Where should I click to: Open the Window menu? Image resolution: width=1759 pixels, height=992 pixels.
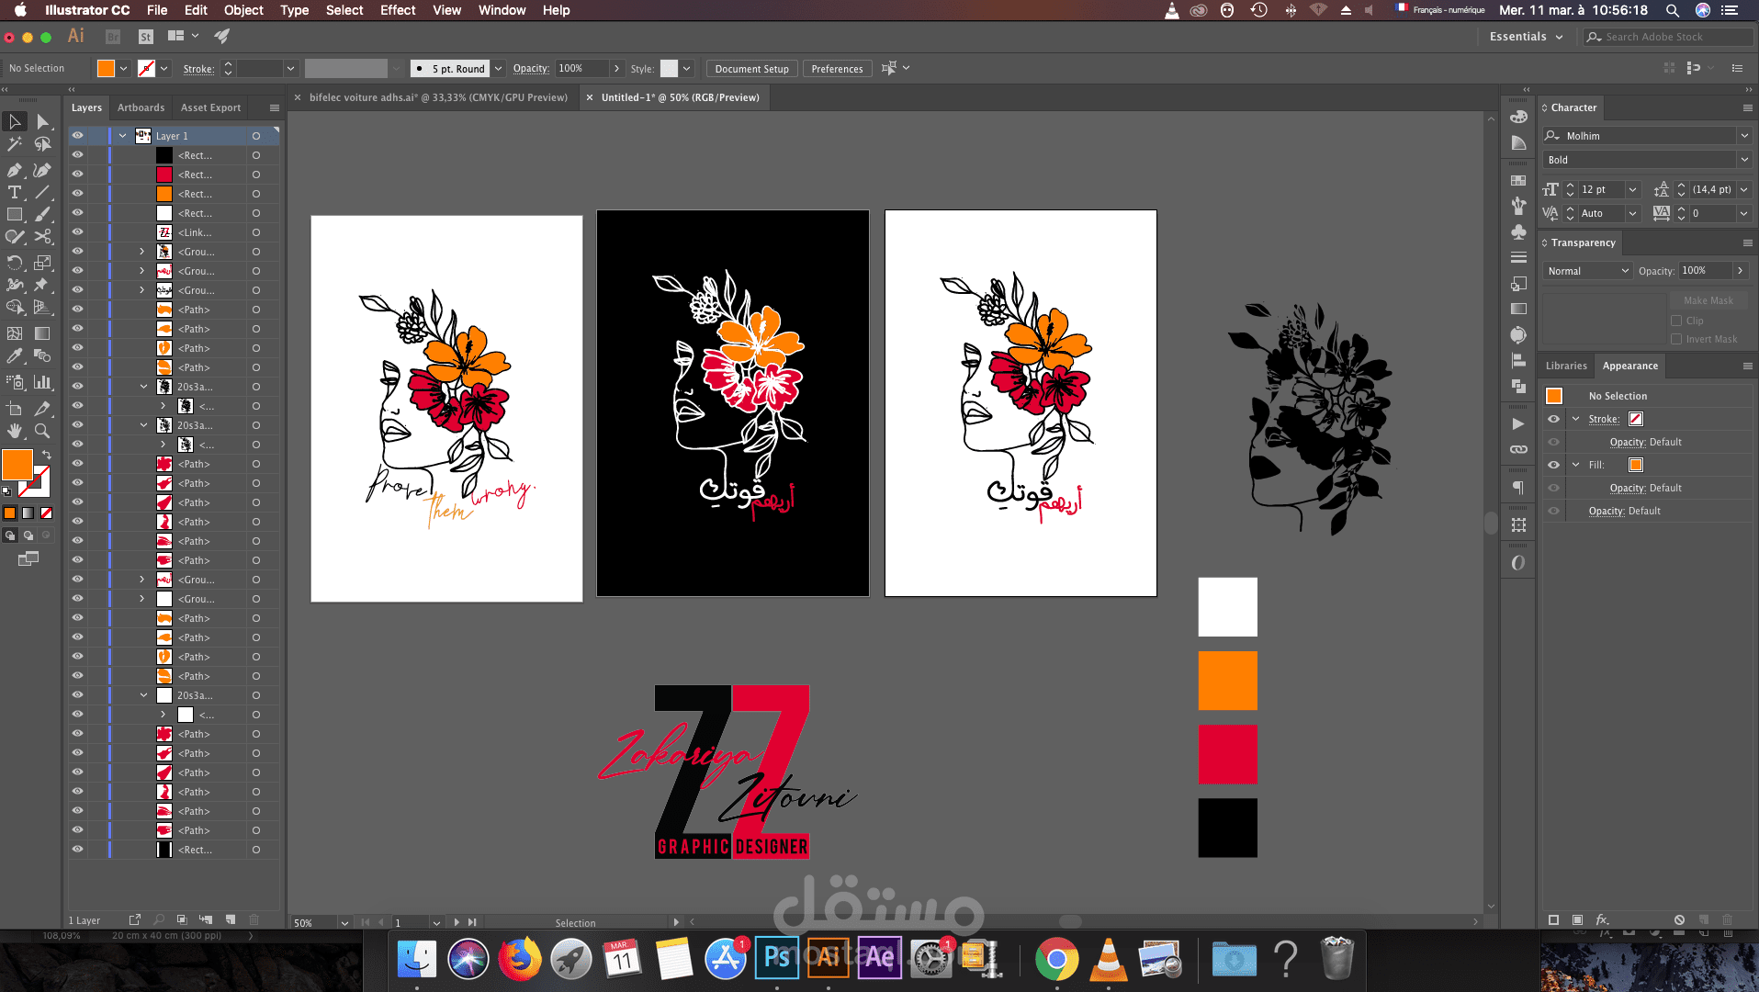pyautogui.click(x=502, y=10)
